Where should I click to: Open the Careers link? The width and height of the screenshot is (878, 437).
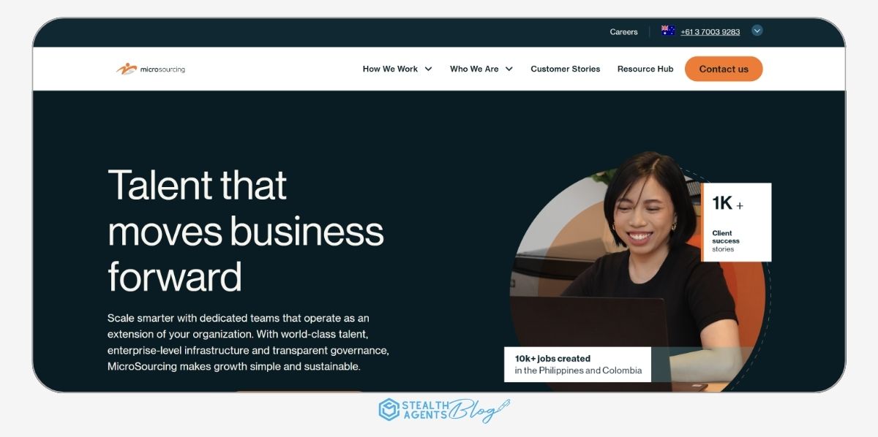point(623,32)
